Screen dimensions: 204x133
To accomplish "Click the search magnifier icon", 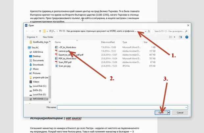I will click(x=186, y=31).
